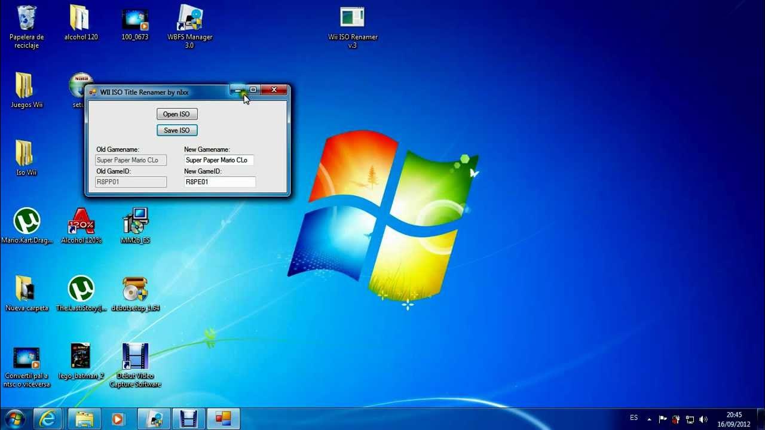Click the 'New Gamename:' label

pos(207,149)
